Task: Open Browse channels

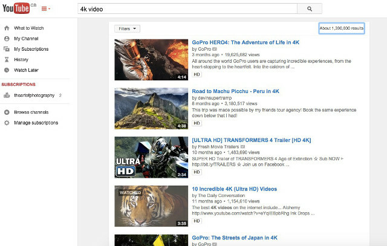Action: pyautogui.click(x=31, y=112)
